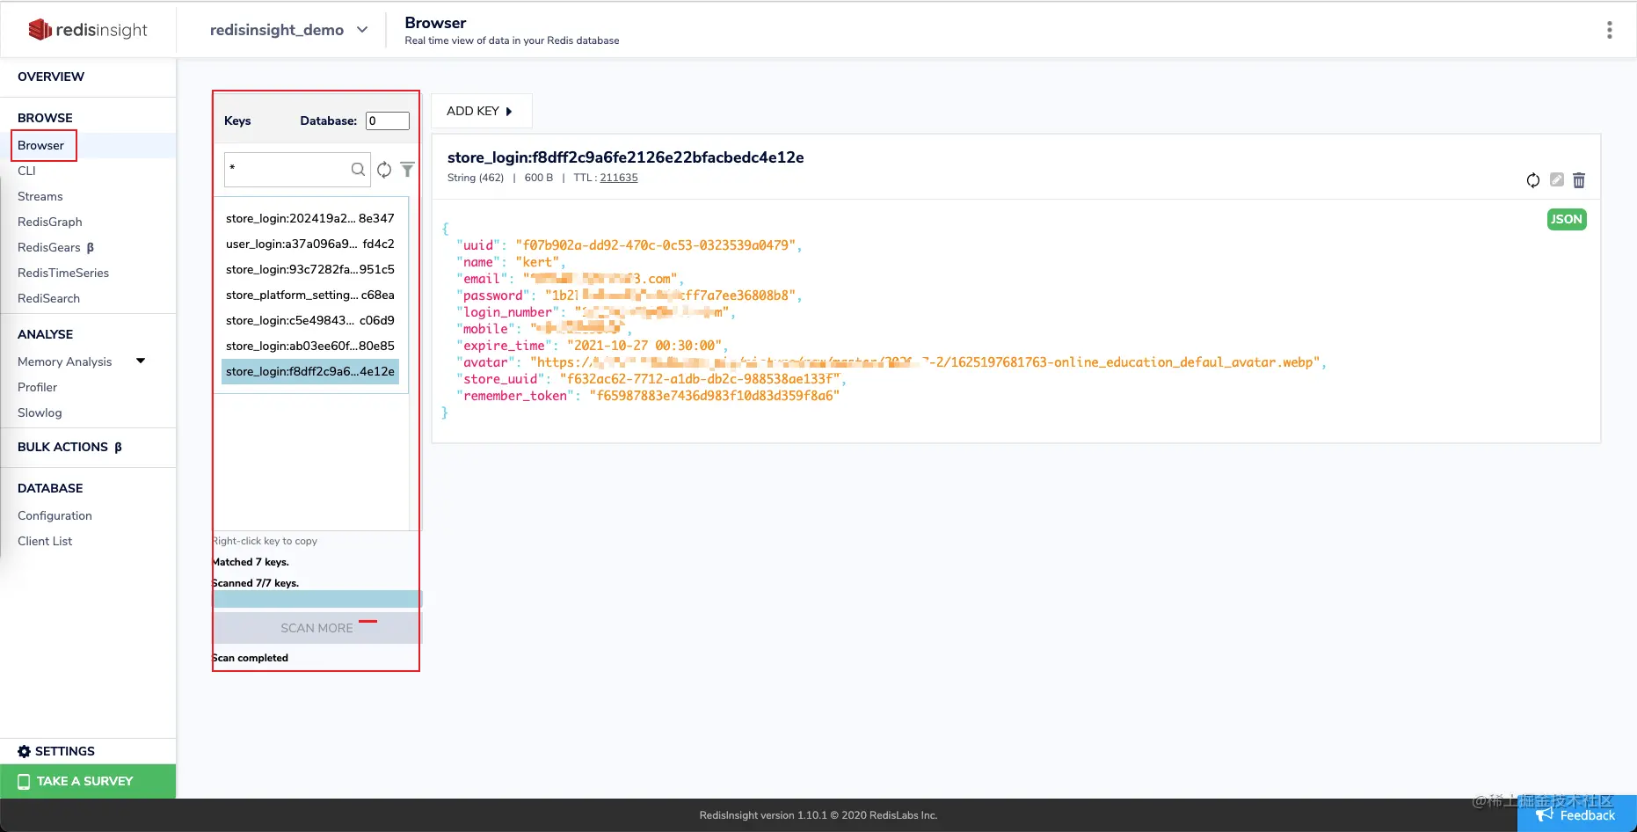Open RedisTimeSeries tool
Screen dimensions: 1637x832
63,273
